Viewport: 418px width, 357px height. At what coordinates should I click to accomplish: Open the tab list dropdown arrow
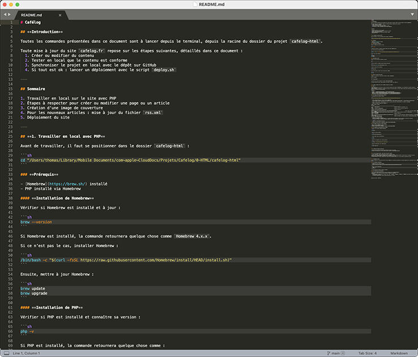[412, 14]
